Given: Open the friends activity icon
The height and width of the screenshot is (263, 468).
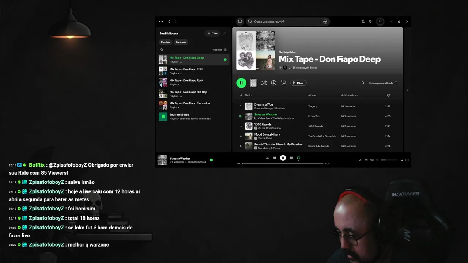Looking at the screenshot, I should coord(370,22).
